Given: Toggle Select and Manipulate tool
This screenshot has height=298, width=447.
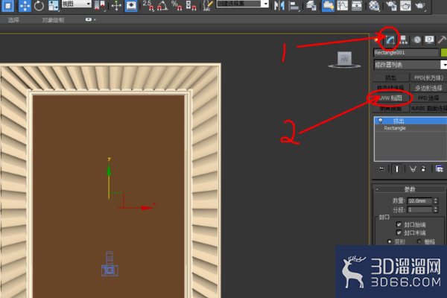Looking at the screenshot, I should (116, 5).
